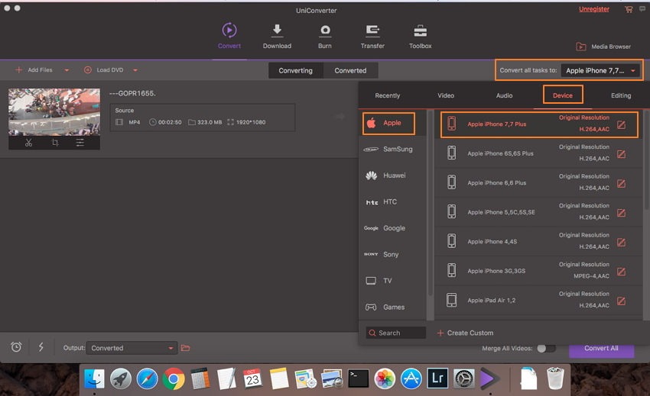Choose Apple iPad Air 1,2 preset
The width and height of the screenshot is (650, 396).
coord(539,301)
